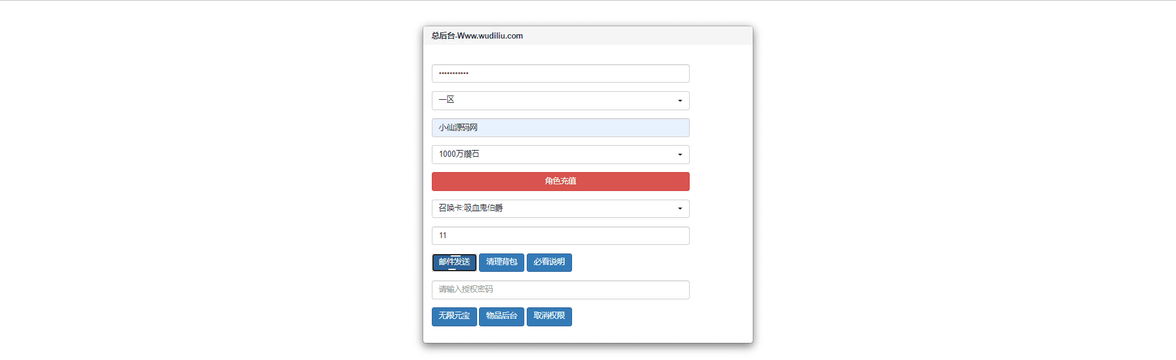Open the 1000万钻石 recharge amount dropdown
1176x360 pixels.
(x=560, y=154)
